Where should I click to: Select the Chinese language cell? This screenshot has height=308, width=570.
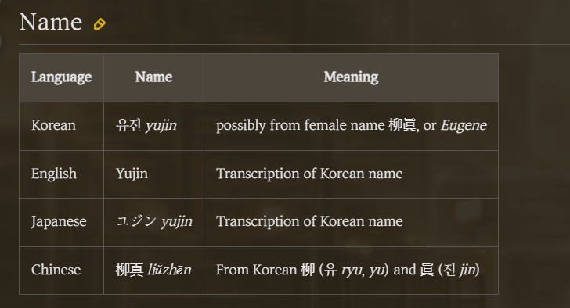(61, 270)
